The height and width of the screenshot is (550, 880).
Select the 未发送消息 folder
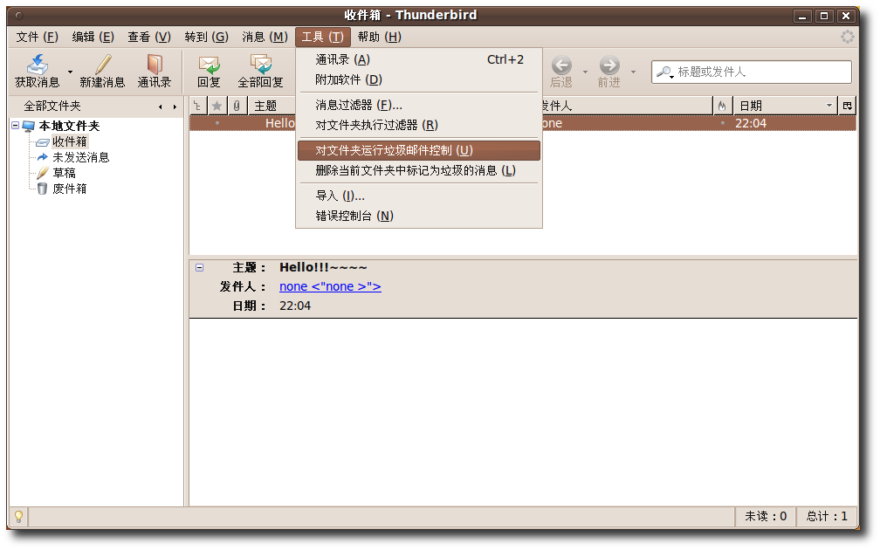tap(81, 157)
